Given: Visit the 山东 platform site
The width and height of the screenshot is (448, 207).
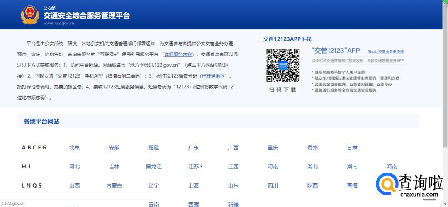Looking at the screenshot, I should [233, 185].
